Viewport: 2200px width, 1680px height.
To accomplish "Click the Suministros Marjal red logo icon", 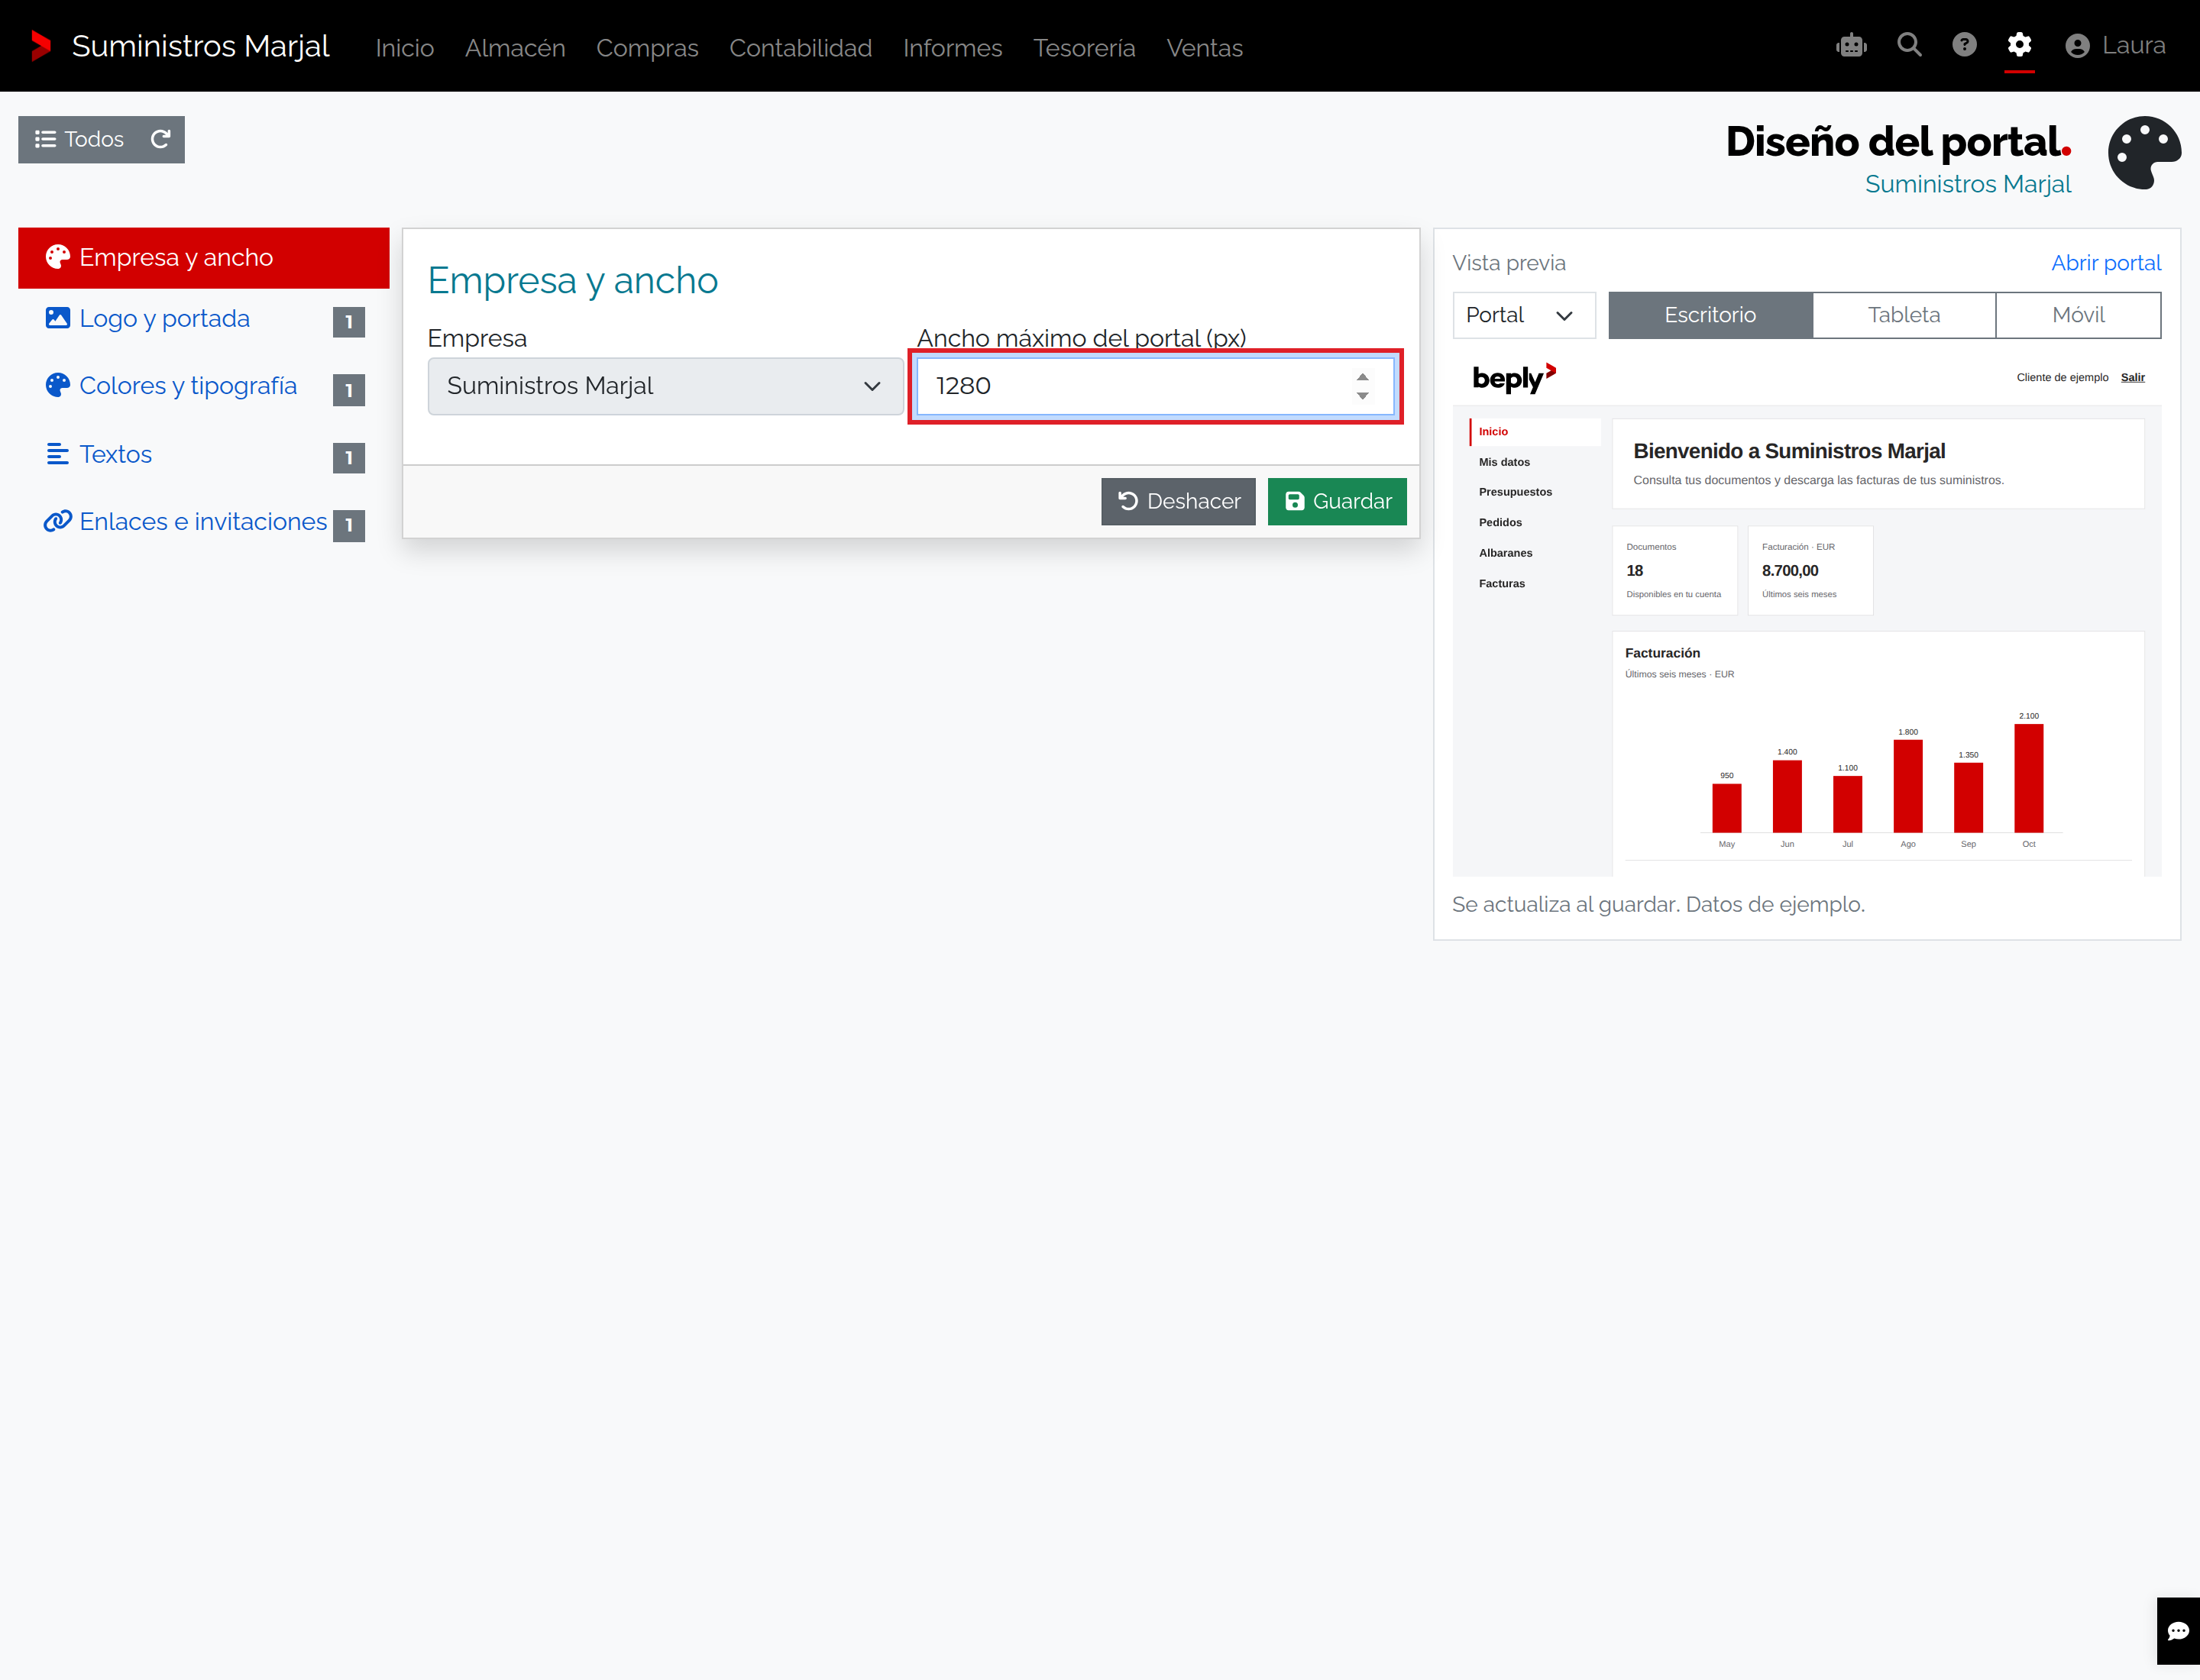I will (x=41, y=46).
